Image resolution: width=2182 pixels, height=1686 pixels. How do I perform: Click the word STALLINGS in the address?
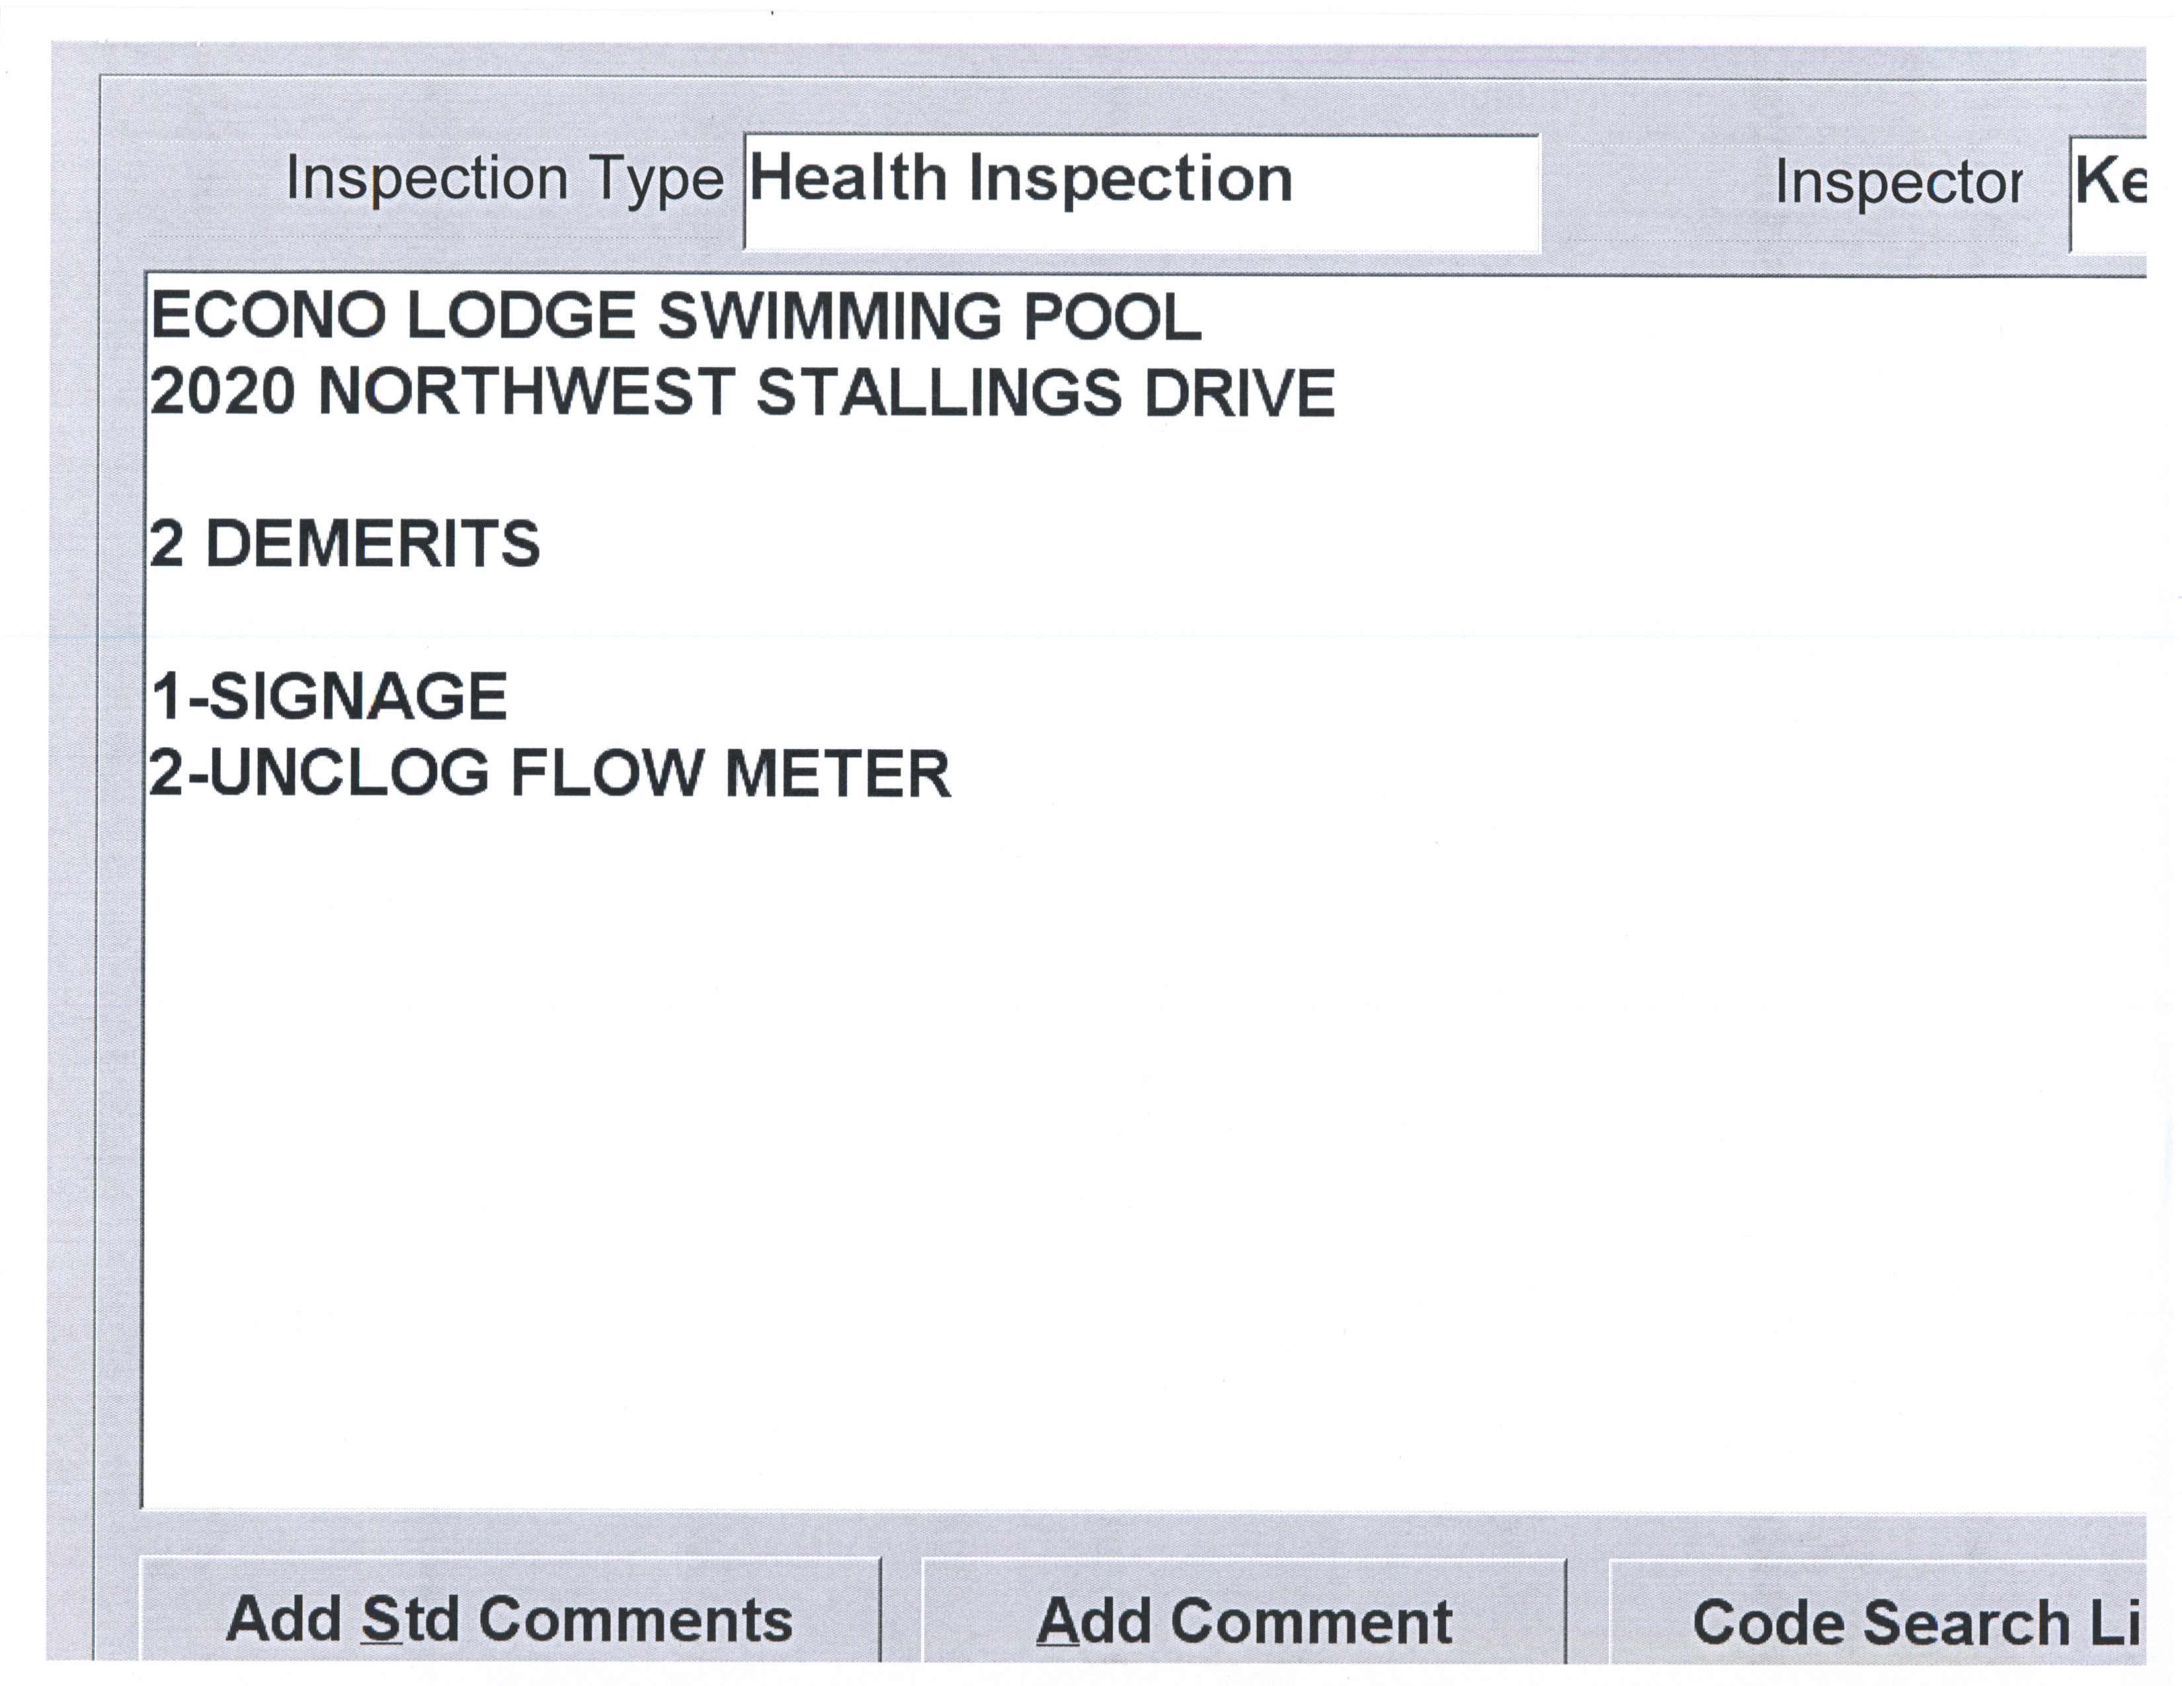(939, 393)
